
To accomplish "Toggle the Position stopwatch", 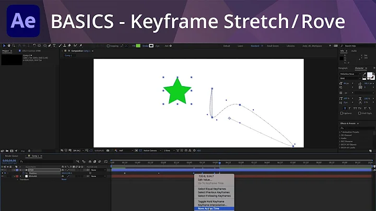I will pyautogui.click(x=23, y=173).
